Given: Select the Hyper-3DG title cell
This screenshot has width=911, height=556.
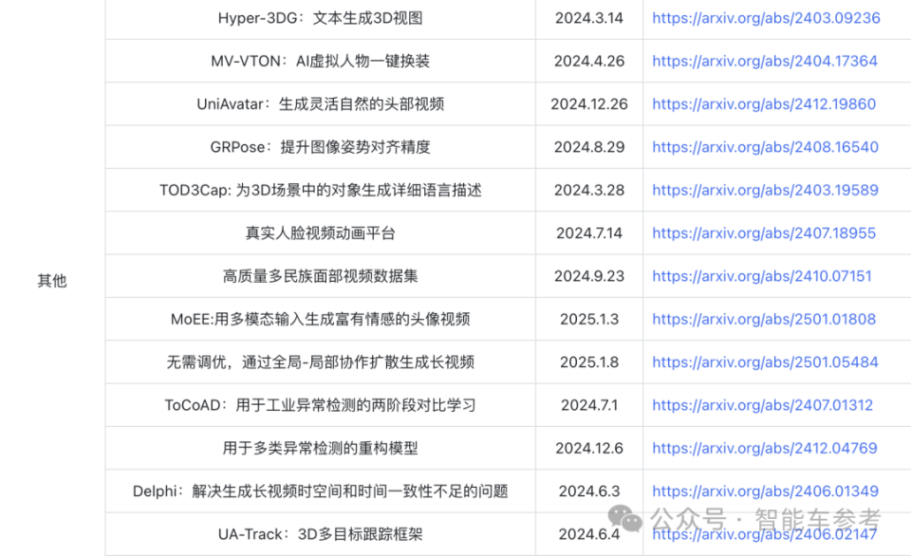Looking at the screenshot, I should [x=320, y=18].
